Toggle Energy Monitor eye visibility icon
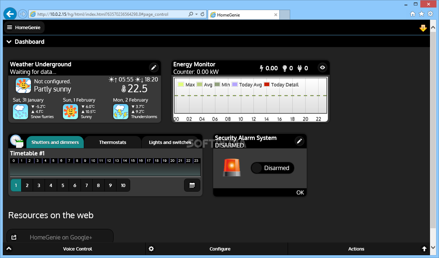439x258 pixels. 323,67
